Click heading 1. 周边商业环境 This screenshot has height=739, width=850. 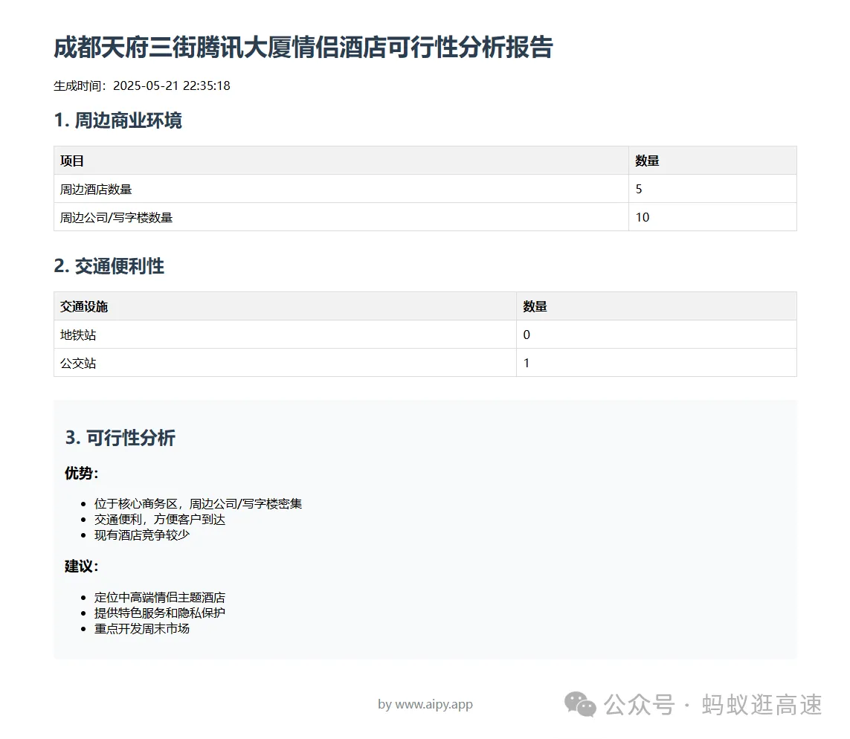tap(117, 120)
